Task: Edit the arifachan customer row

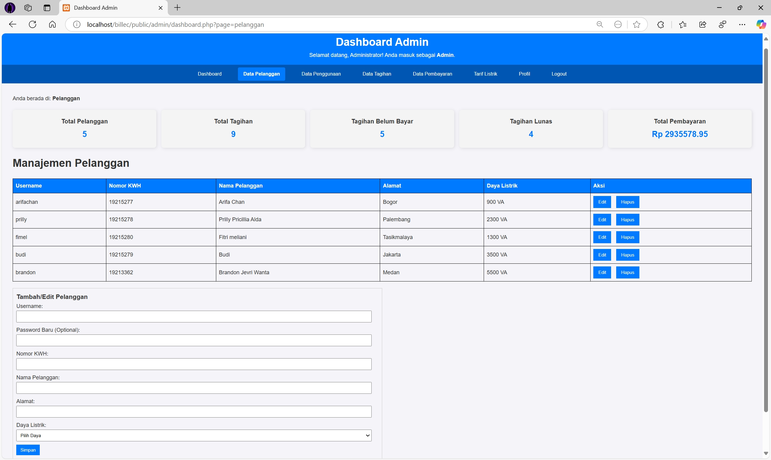Action: click(x=602, y=202)
